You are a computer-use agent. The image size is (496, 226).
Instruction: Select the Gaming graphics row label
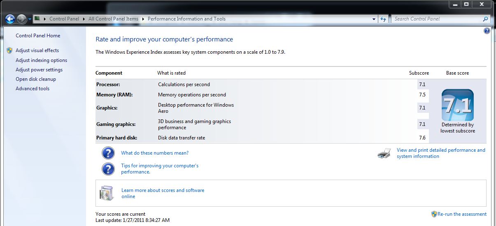(116, 124)
